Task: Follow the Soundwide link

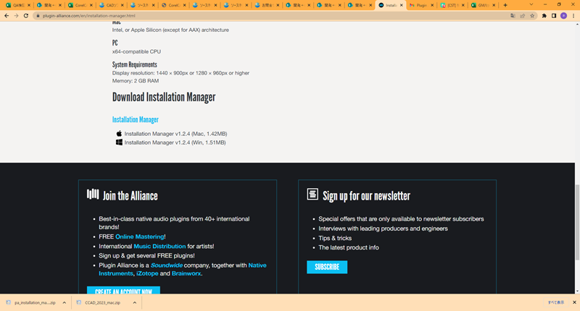Action: click(x=167, y=265)
